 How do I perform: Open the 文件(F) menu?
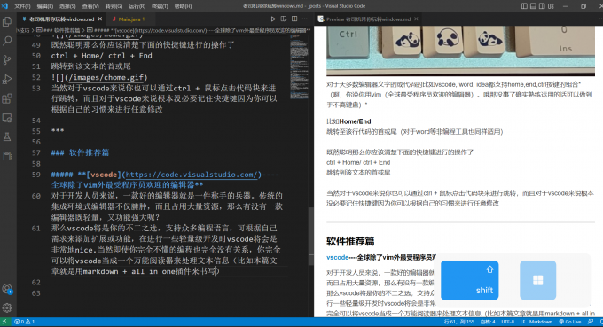point(22,6)
